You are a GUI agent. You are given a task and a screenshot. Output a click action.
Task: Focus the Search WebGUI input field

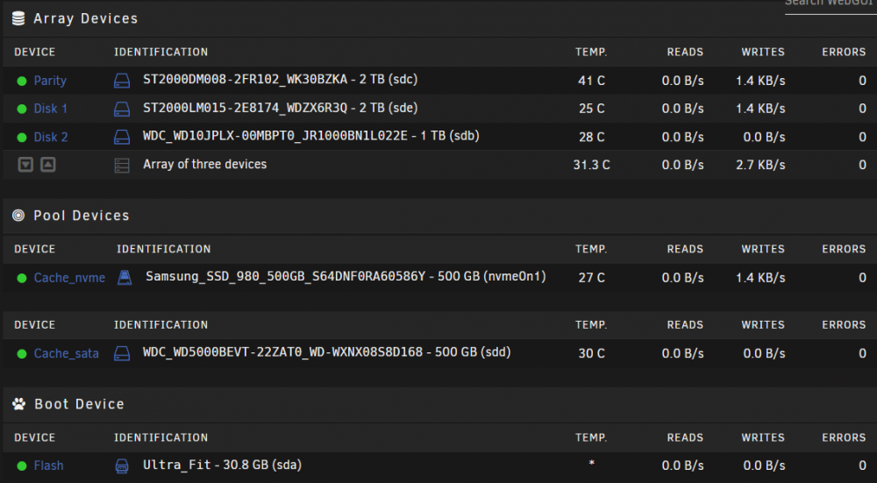click(831, 5)
